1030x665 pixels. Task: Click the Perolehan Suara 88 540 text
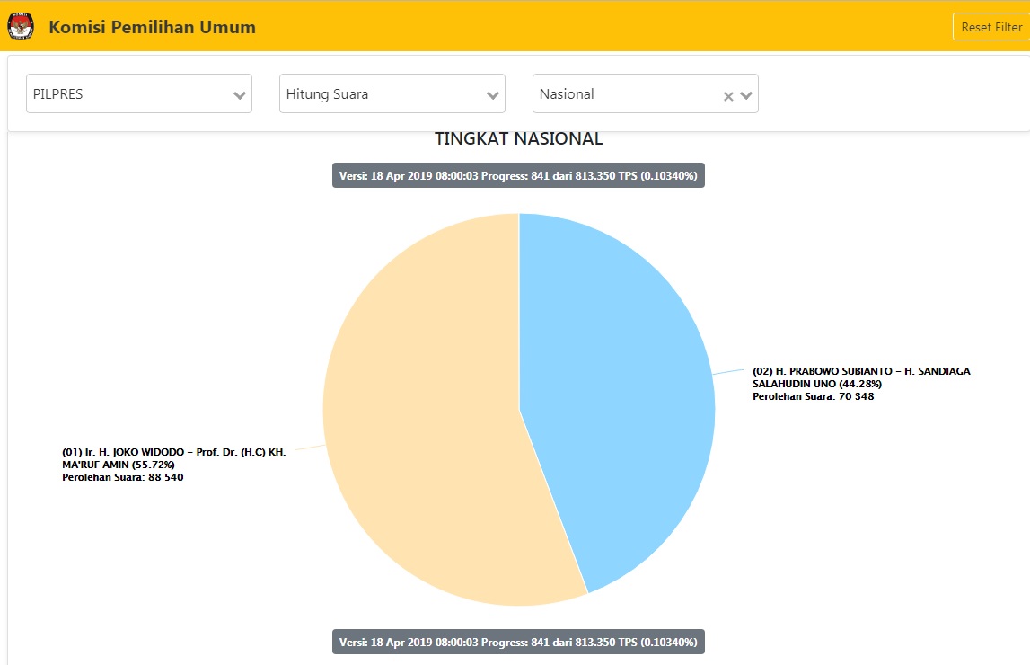[x=123, y=477]
